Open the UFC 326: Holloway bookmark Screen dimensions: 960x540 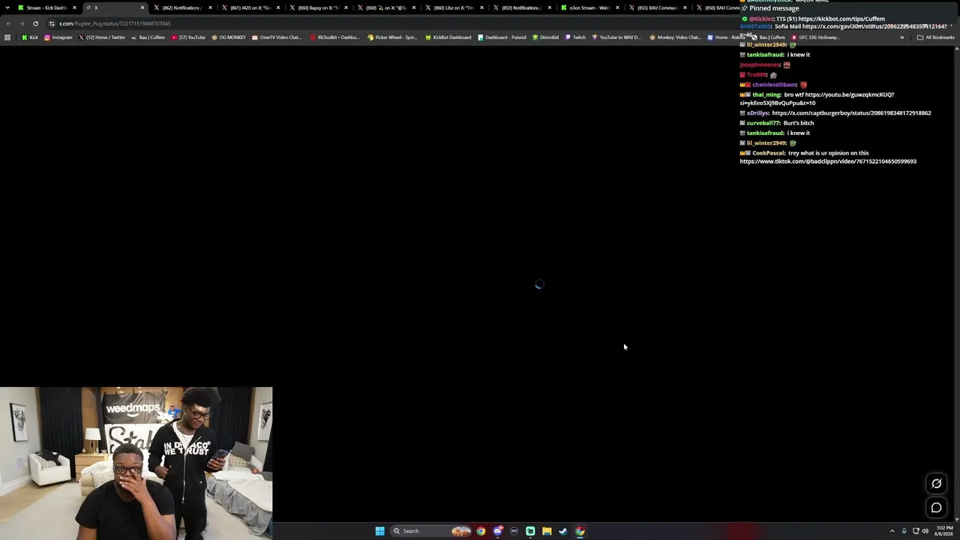[x=816, y=37]
